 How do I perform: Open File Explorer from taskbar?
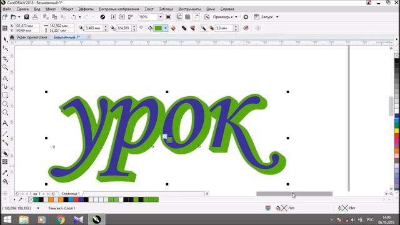click(x=24, y=219)
